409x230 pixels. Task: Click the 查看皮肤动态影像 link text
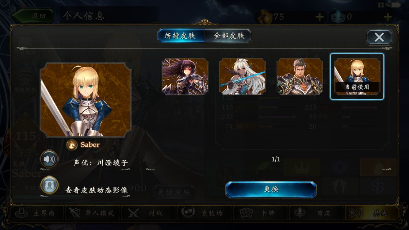click(97, 190)
